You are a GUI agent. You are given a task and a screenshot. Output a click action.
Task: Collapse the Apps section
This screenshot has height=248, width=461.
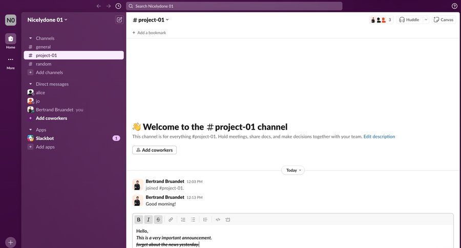tap(30, 130)
